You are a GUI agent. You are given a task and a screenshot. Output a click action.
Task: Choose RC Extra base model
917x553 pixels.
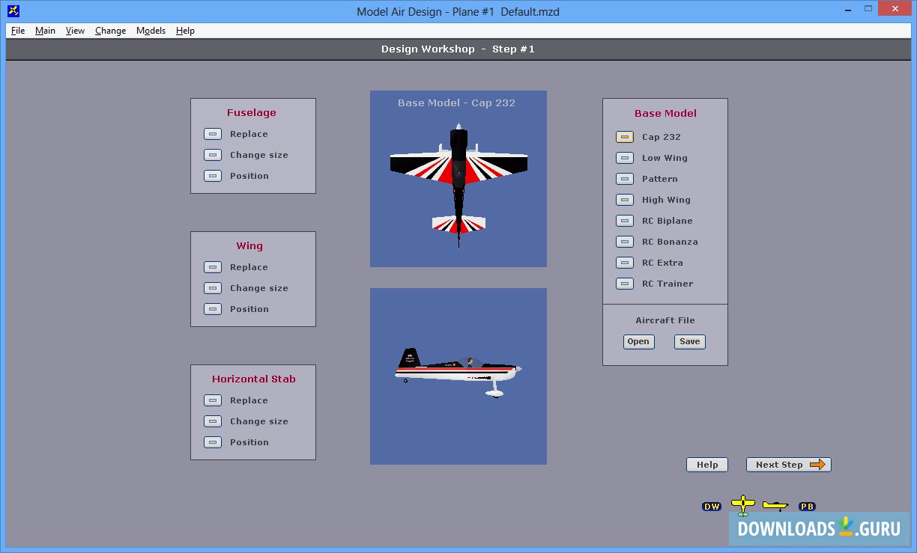[x=625, y=263]
